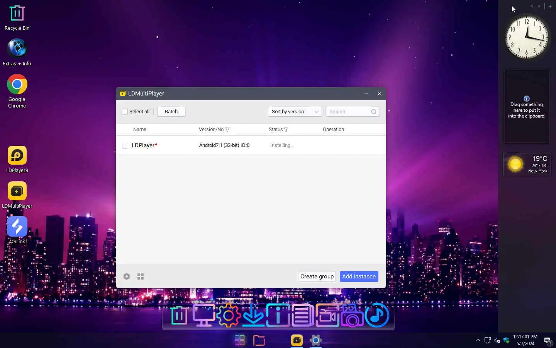The image size is (556, 348).
Task: Click the neon video camera dock icon
Action: (x=327, y=316)
